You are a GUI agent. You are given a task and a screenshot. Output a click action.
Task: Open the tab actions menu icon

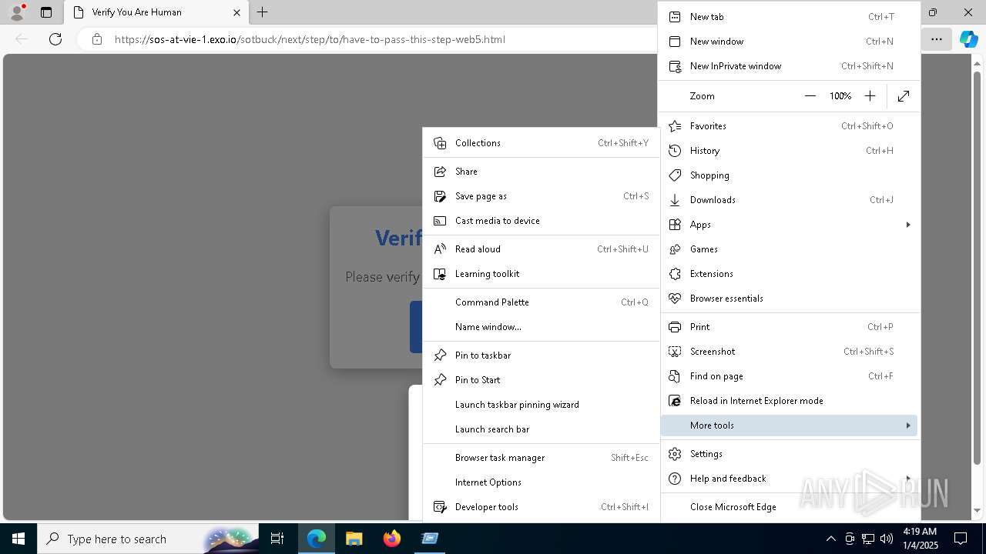tap(46, 12)
